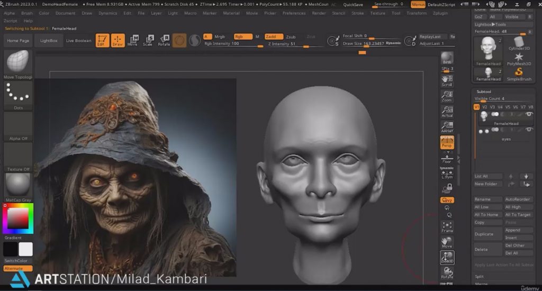Enable Mrgb mode

[x=220, y=37]
